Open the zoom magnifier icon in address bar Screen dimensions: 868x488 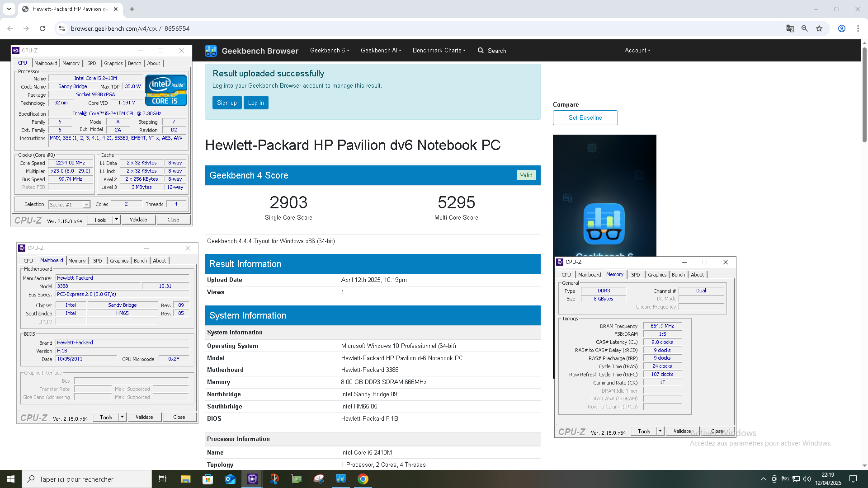tap(804, 28)
